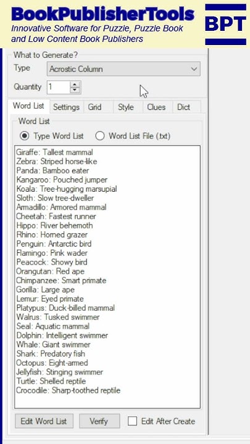This screenshot has height=444, width=250.
Task: Click the 'Orangutan: Red ape' line
Action: click(50, 271)
